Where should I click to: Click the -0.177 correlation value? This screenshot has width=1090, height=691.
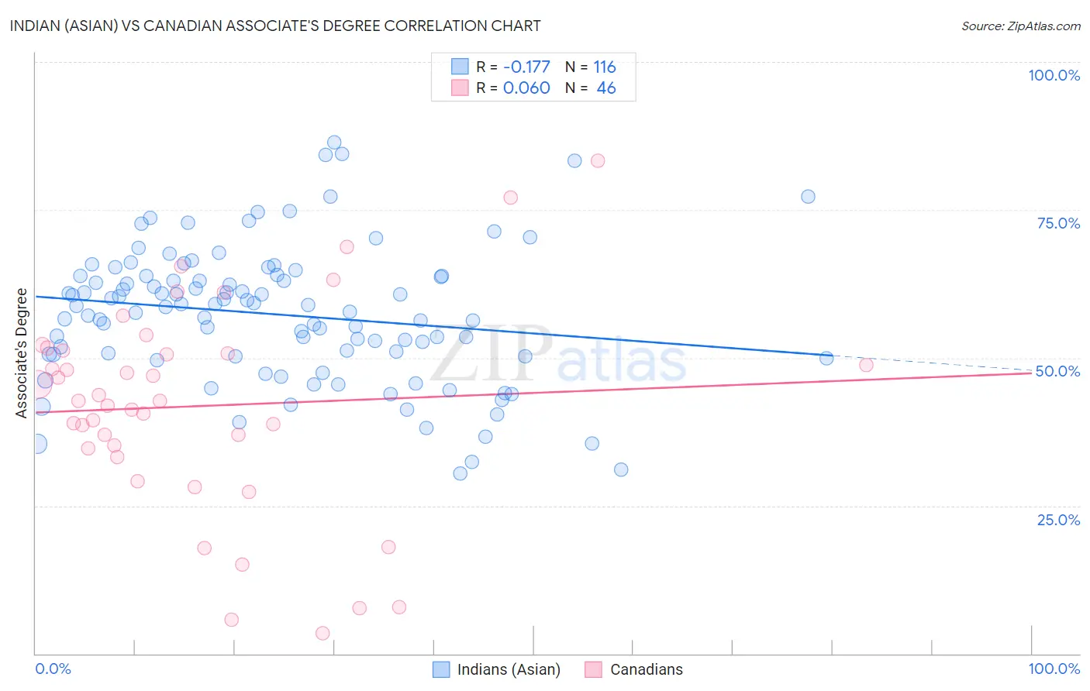[x=526, y=67]
